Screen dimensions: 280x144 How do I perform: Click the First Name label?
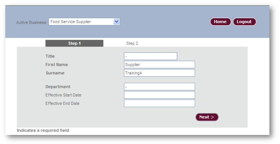pos(57,65)
